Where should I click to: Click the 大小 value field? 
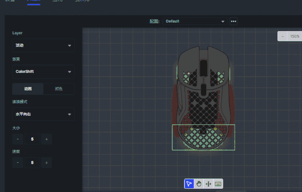click(x=32, y=139)
